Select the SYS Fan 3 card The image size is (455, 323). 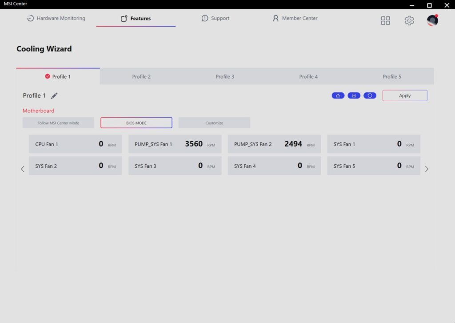(175, 165)
